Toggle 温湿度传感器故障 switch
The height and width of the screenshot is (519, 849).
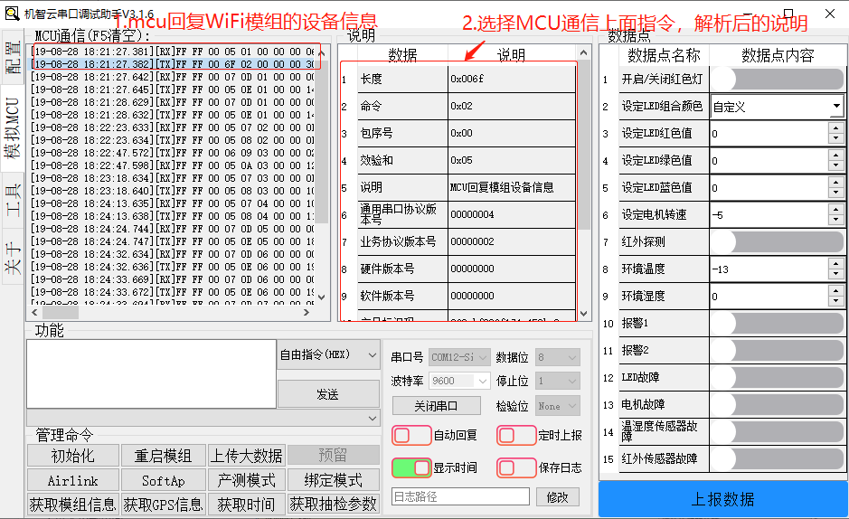777,432
